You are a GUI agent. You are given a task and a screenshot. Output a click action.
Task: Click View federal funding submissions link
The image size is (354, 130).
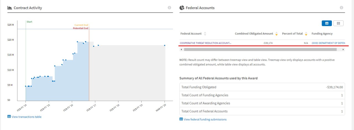[x=205, y=120]
